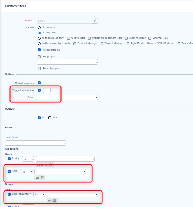Viewport: 193px width, 207px height.
Task: Uncheck the Users Status filter checkbox
Action: pyautogui.click(x=9, y=159)
